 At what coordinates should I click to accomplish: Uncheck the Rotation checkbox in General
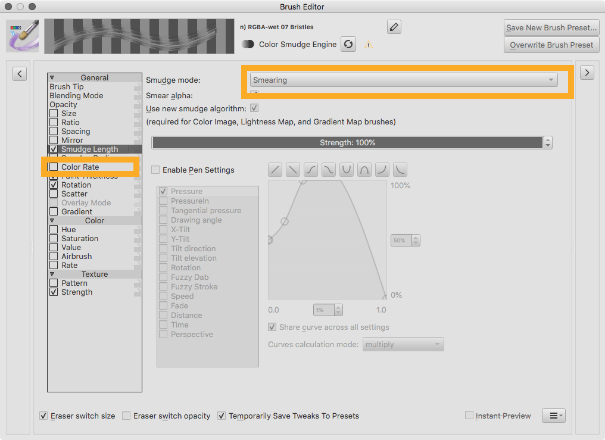pyautogui.click(x=54, y=185)
